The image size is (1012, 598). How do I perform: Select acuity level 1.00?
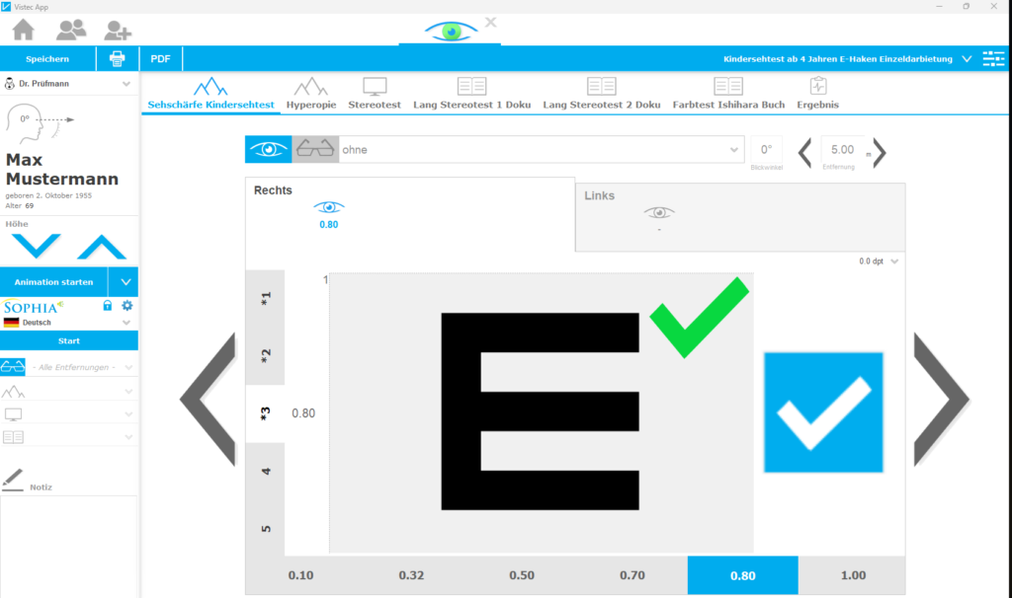pos(853,575)
